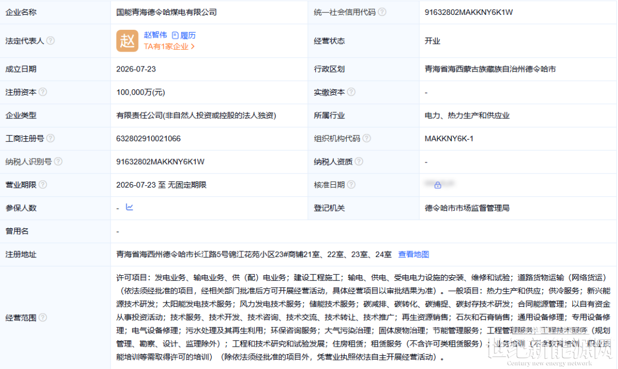The width and height of the screenshot is (618, 369).
Task: Click 2026-07-23 至 无固定期限 term value
Action: click(161, 185)
